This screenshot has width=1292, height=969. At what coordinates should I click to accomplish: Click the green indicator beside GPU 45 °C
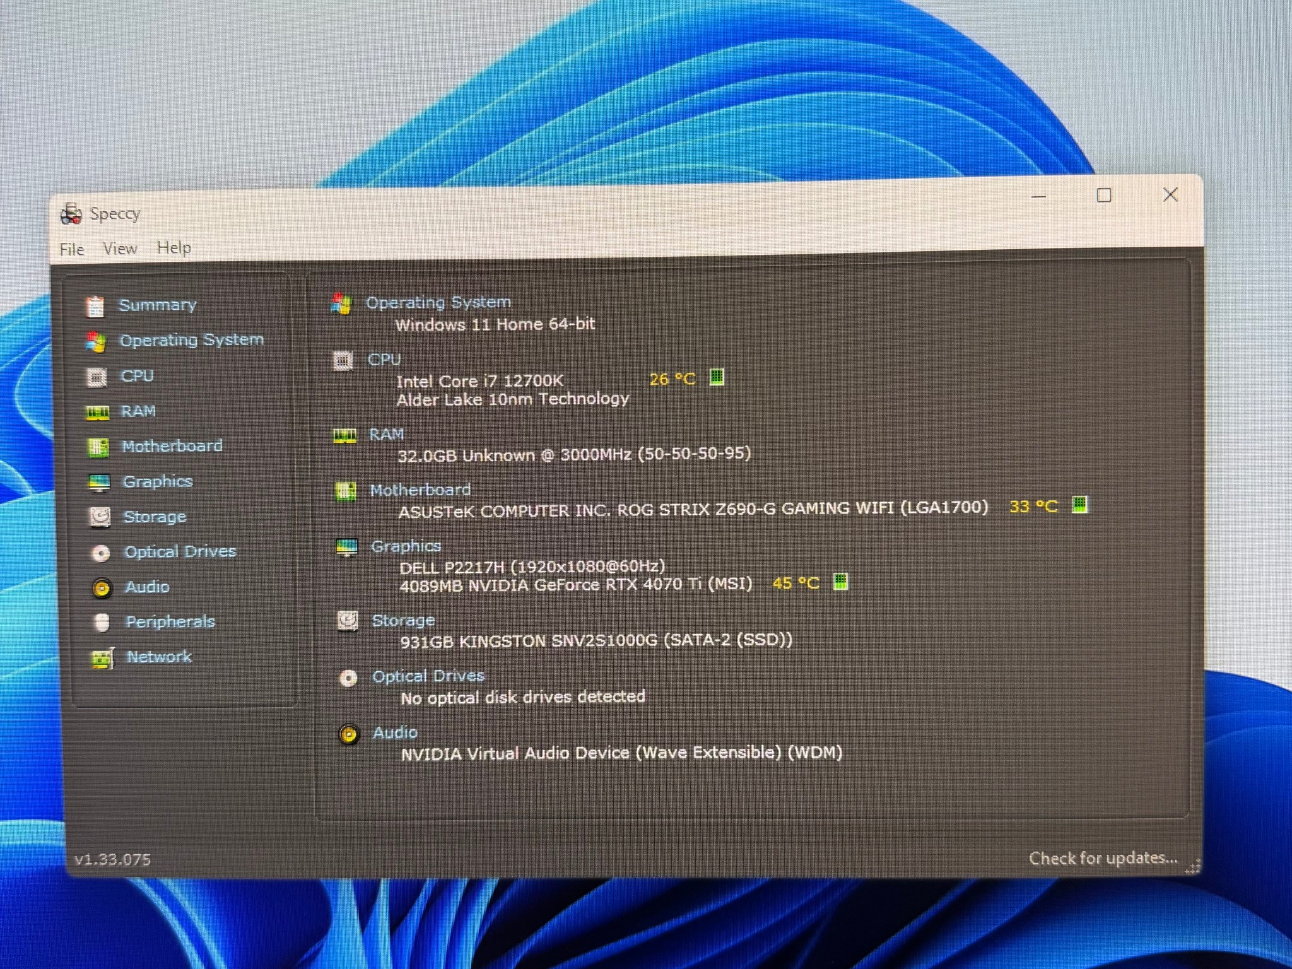(x=840, y=581)
